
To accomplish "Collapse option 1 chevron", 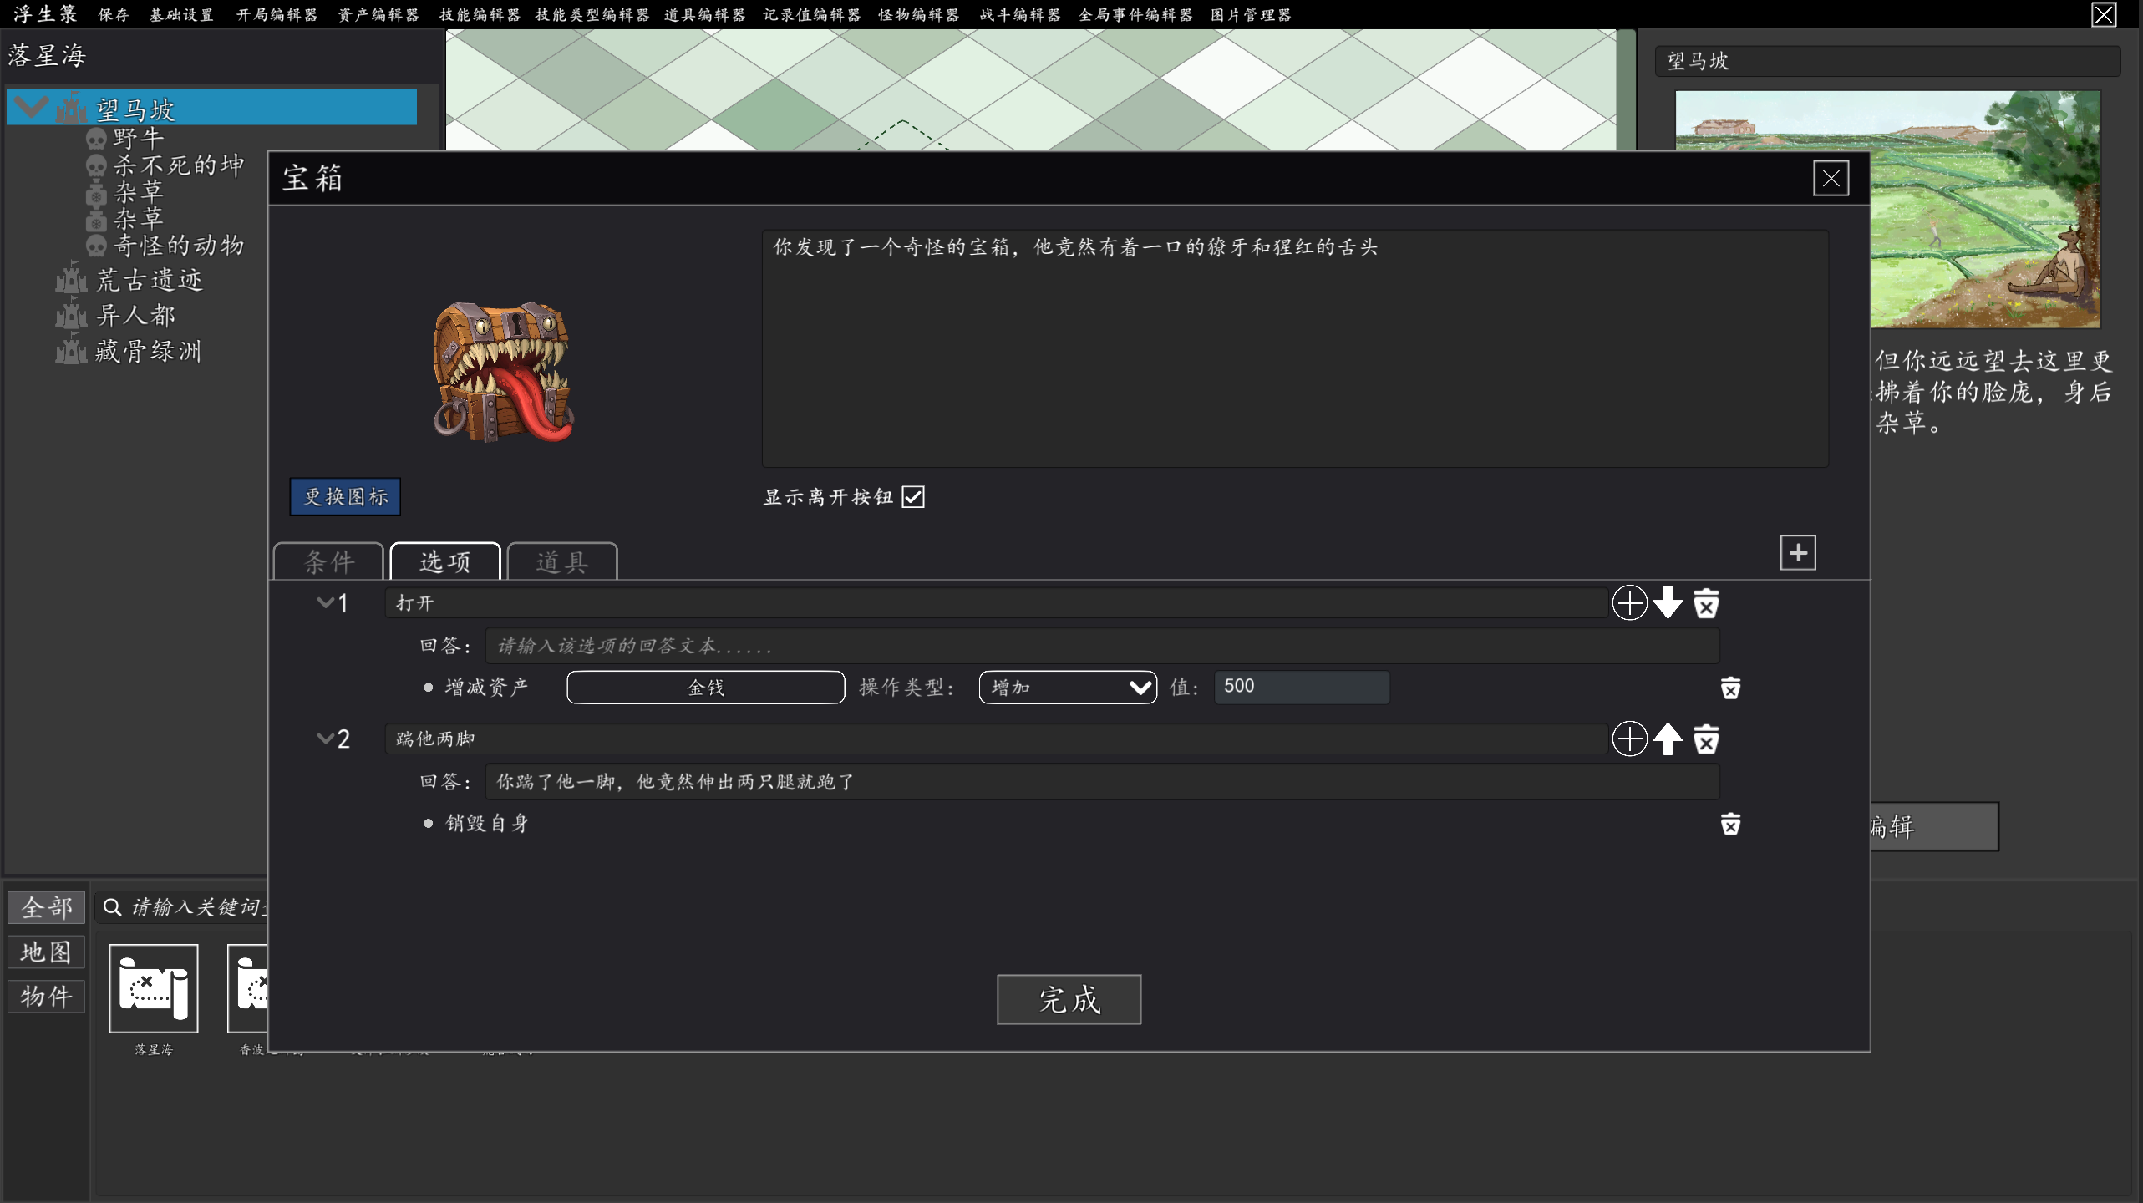I will 325,602.
